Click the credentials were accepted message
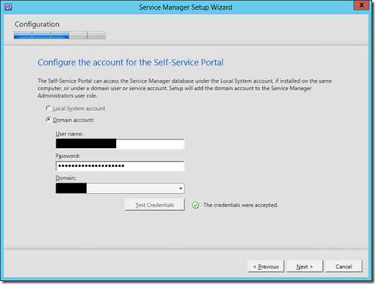The image size is (375, 284). 240,205
